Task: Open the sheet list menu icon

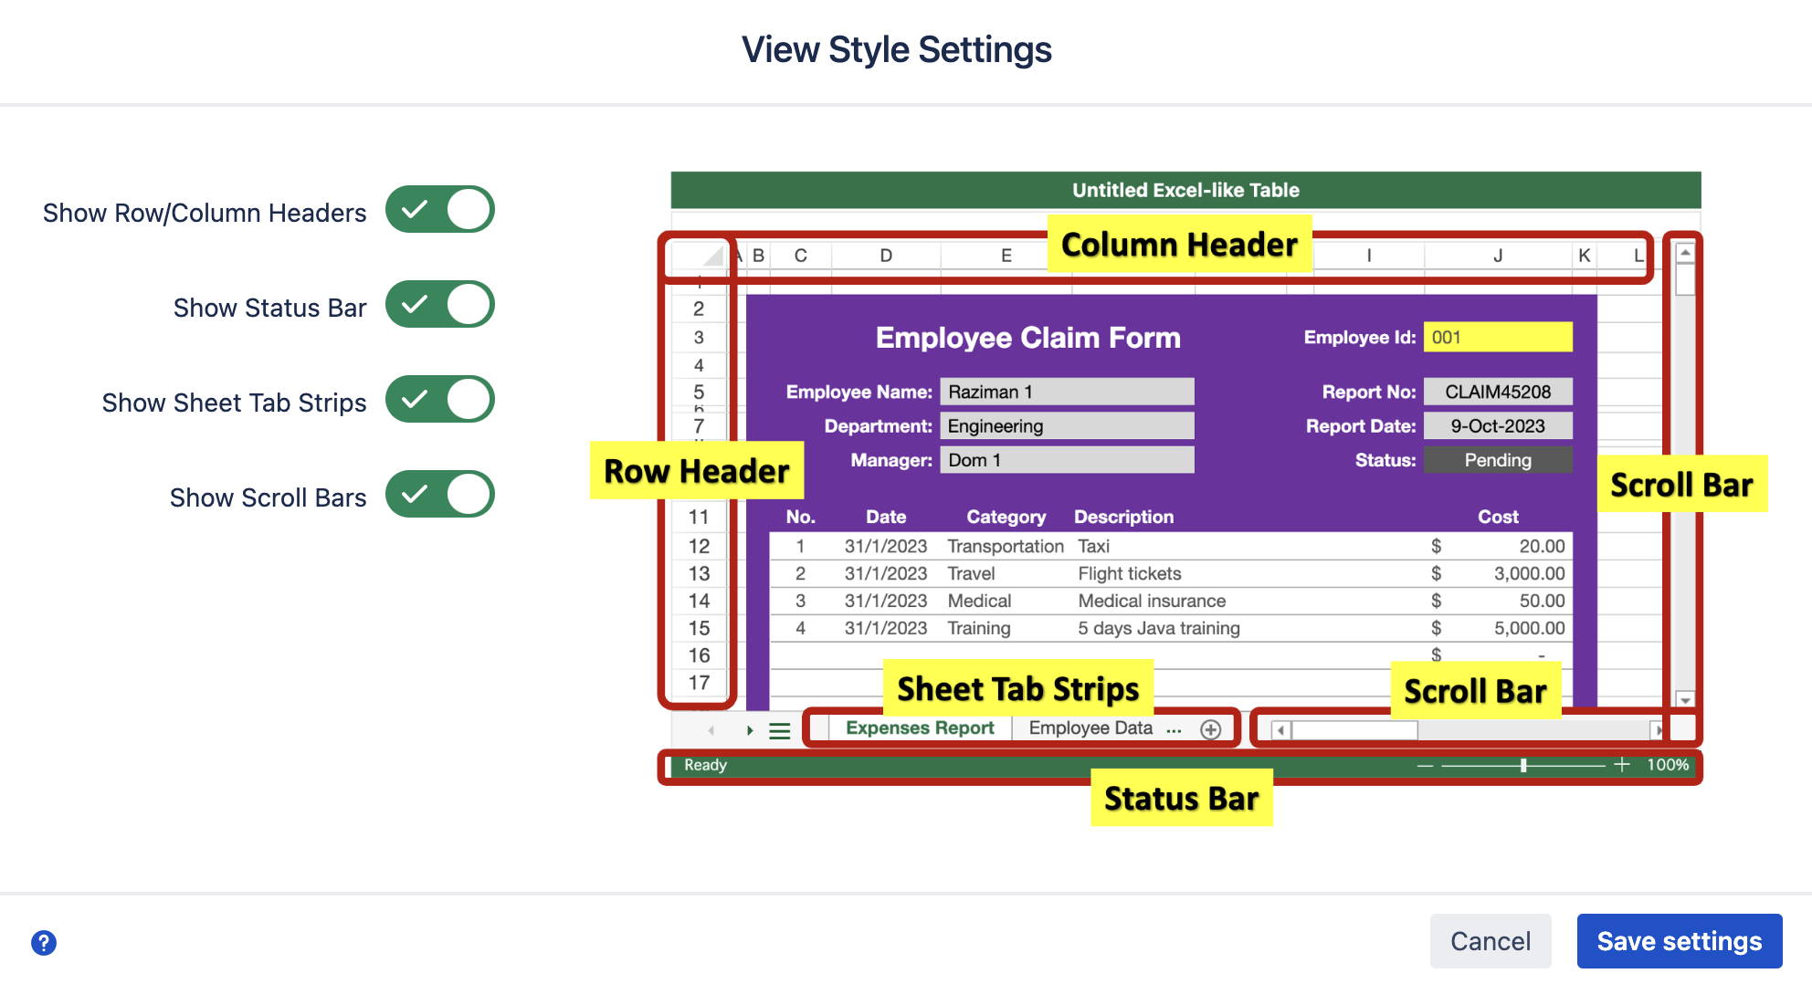Action: click(779, 729)
